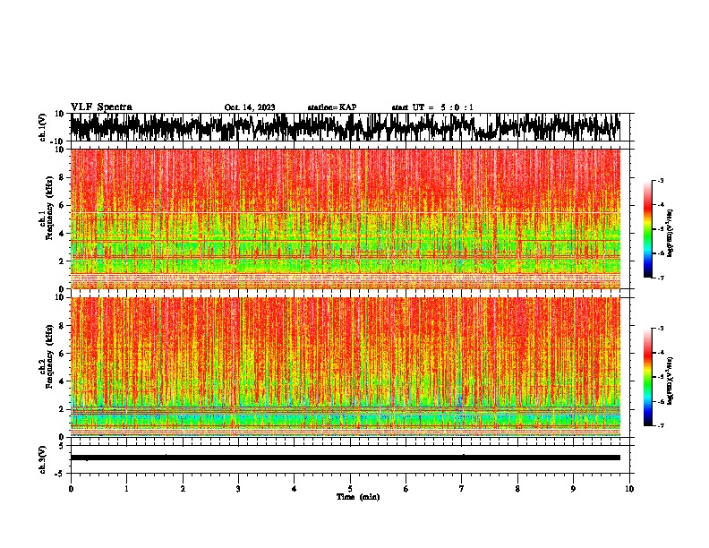
Task: Click the "5" tick on the ch.3(V) axis
Action: click(x=62, y=446)
